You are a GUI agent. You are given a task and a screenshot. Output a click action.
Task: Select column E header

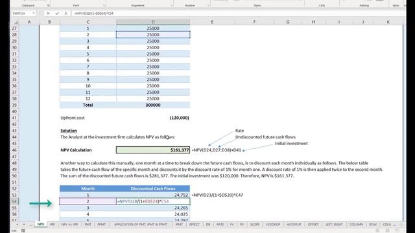pos(212,22)
